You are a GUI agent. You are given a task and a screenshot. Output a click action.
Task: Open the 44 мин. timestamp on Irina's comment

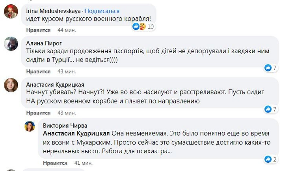(x=66, y=30)
